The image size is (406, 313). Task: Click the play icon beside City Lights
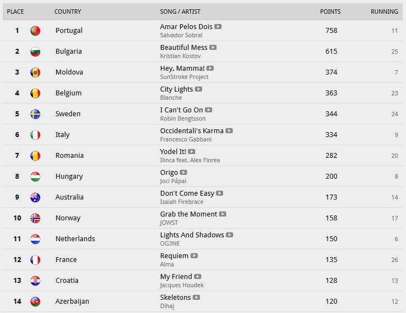(x=199, y=89)
